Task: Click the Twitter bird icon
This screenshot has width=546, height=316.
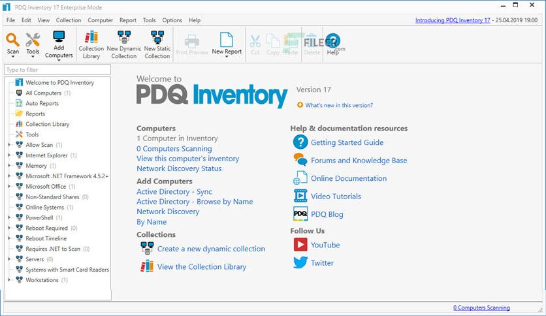Action: point(300,262)
